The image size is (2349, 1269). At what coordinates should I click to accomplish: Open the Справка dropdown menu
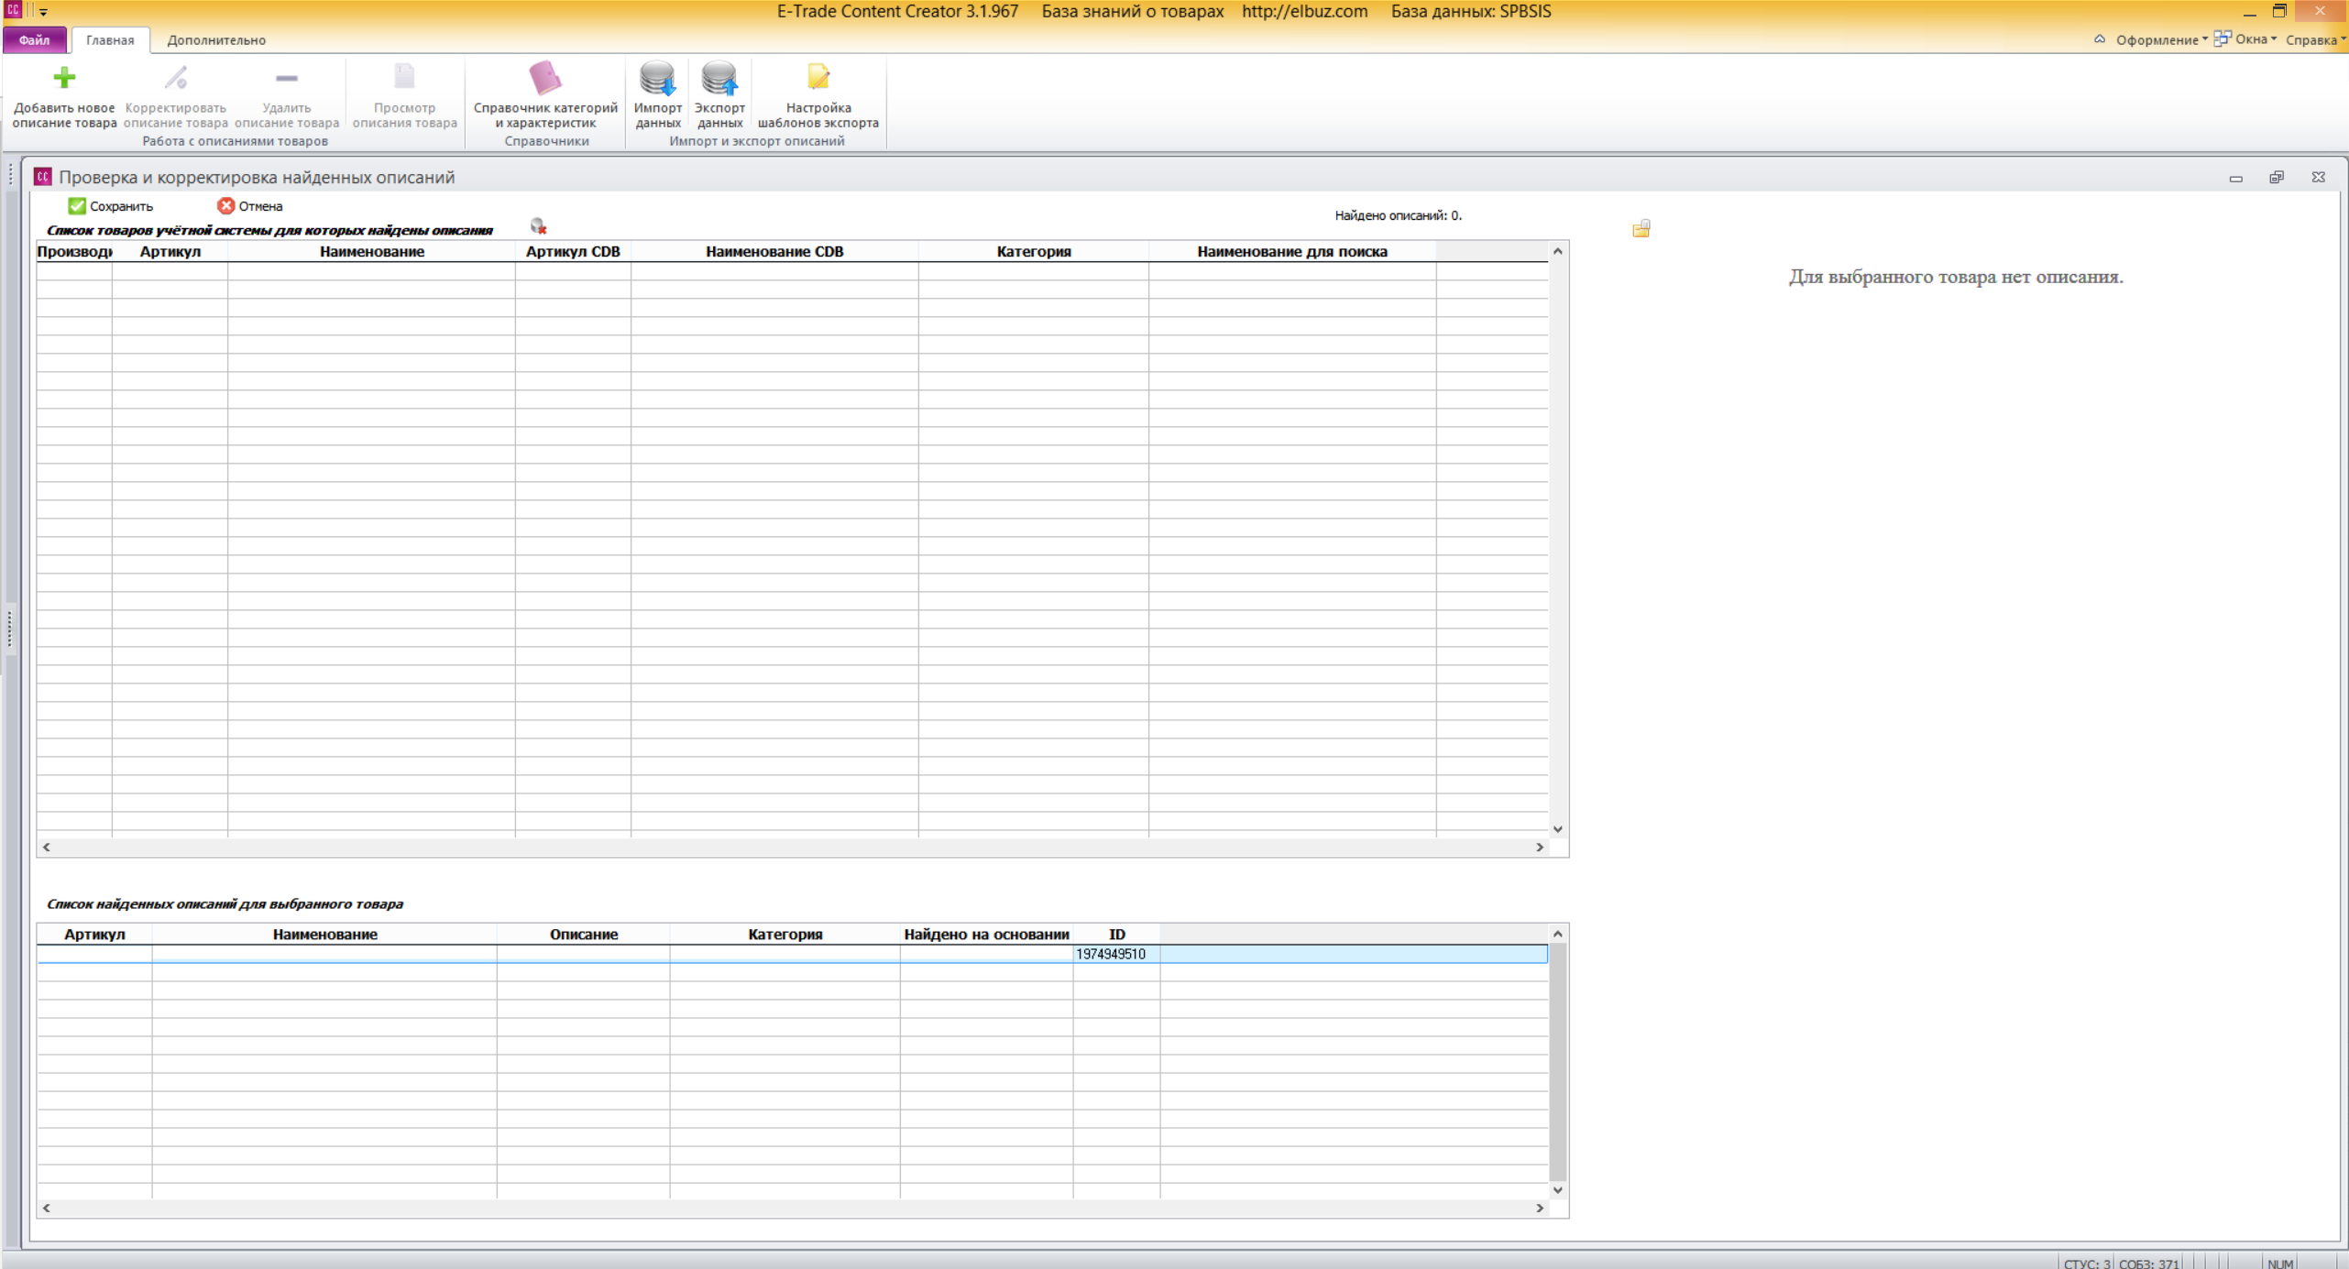2315,39
